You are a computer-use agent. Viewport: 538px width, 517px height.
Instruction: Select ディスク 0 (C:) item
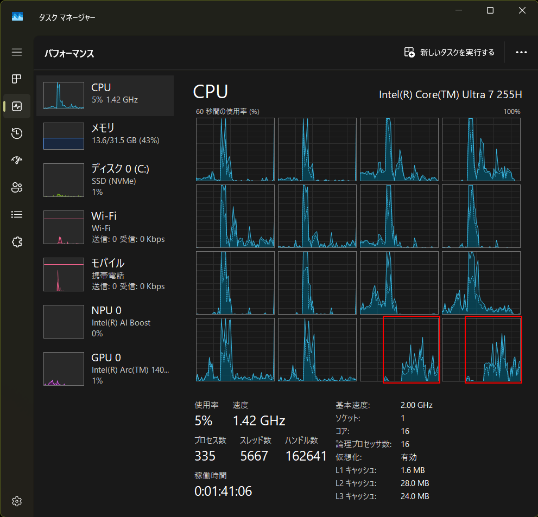point(105,180)
